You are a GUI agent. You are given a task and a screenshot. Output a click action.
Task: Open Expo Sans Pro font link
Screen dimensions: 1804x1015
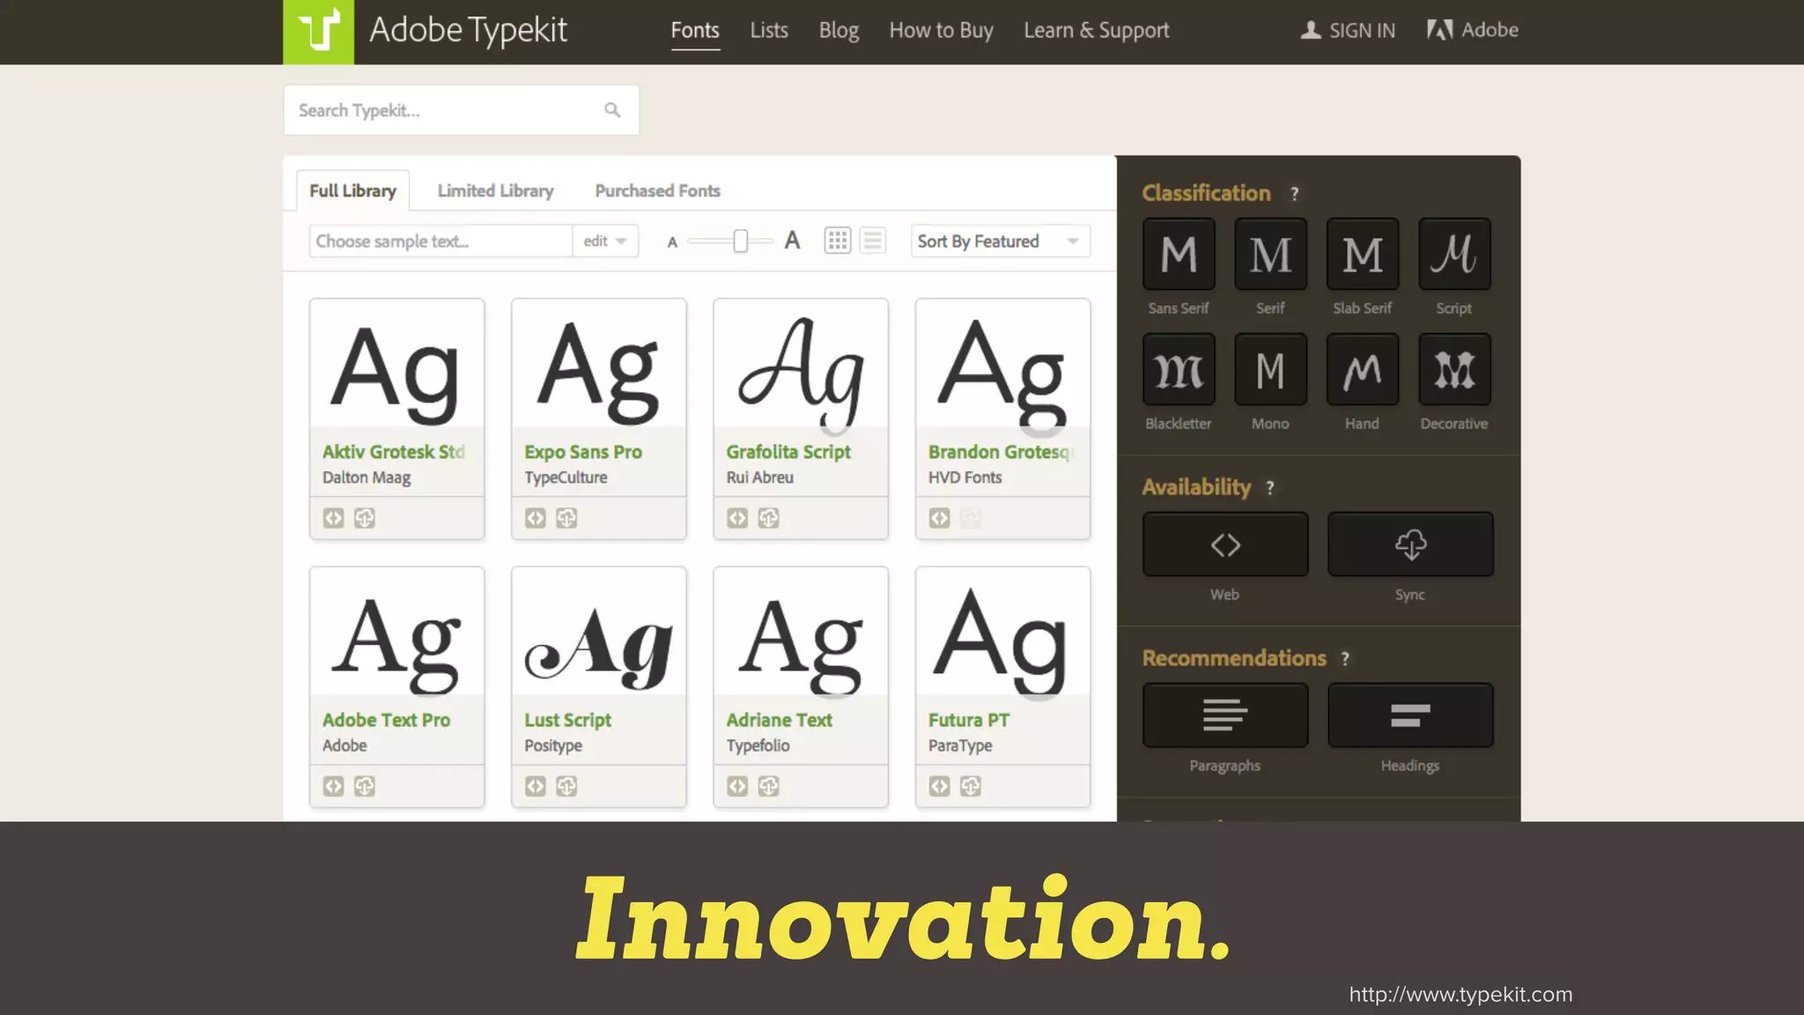point(583,452)
